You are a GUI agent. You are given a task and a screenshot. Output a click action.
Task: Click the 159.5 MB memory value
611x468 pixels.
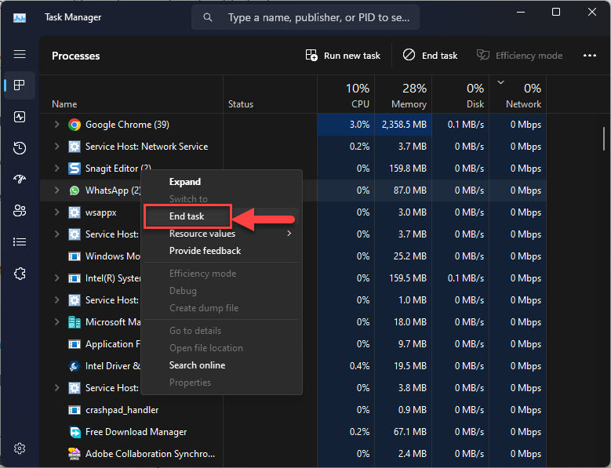408,278
